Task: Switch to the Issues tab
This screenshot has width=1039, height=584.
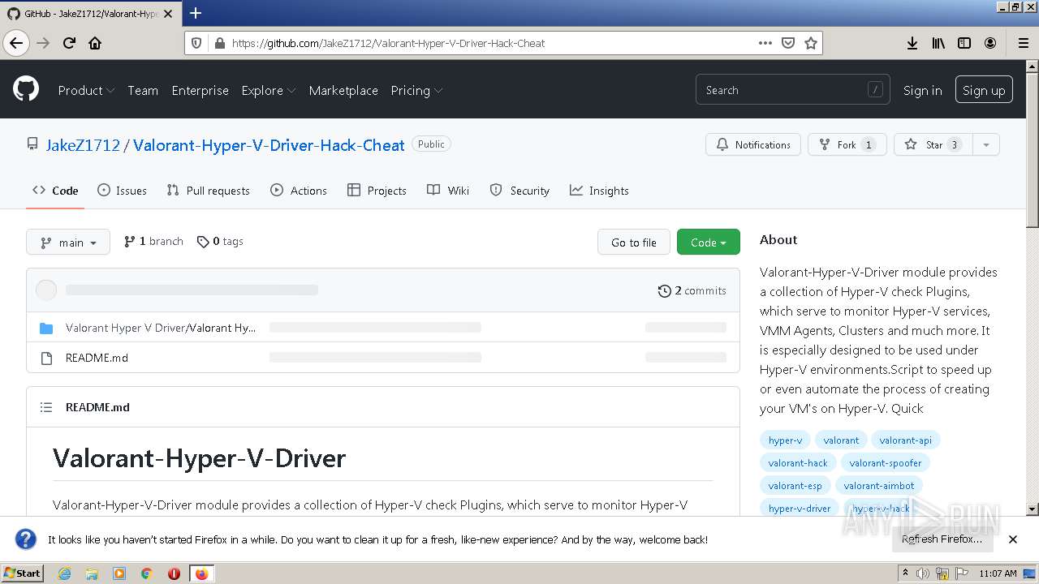Action: point(123,191)
